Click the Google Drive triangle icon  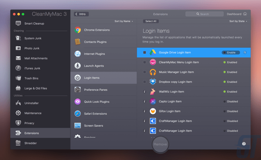coord(152,52)
